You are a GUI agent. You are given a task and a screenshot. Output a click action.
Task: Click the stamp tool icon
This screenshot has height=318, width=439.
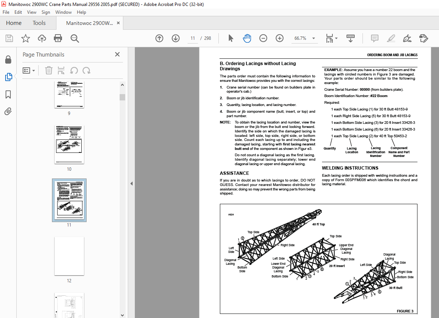pyautogui.click(x=424, y=38)
